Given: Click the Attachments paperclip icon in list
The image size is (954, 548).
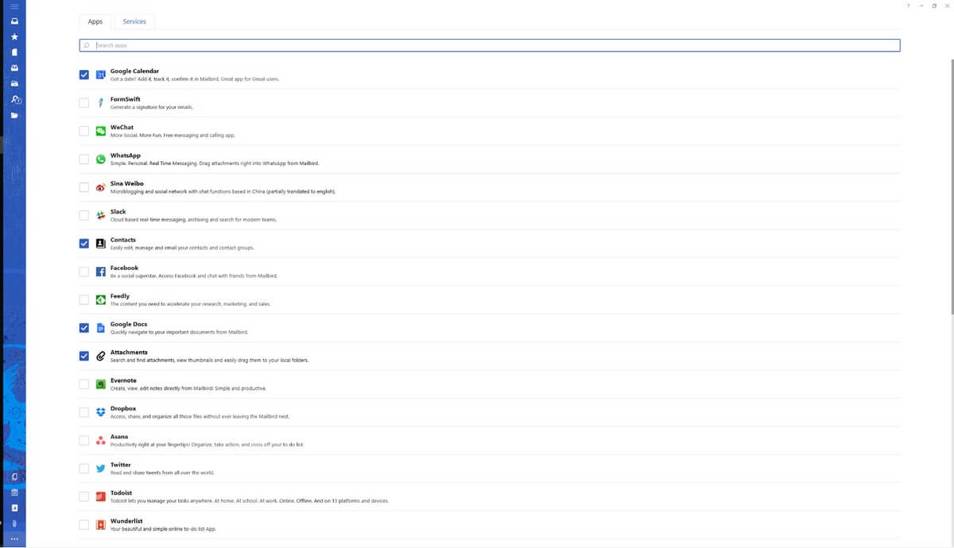Looking at the screenshot, I should tap(101, 356).
